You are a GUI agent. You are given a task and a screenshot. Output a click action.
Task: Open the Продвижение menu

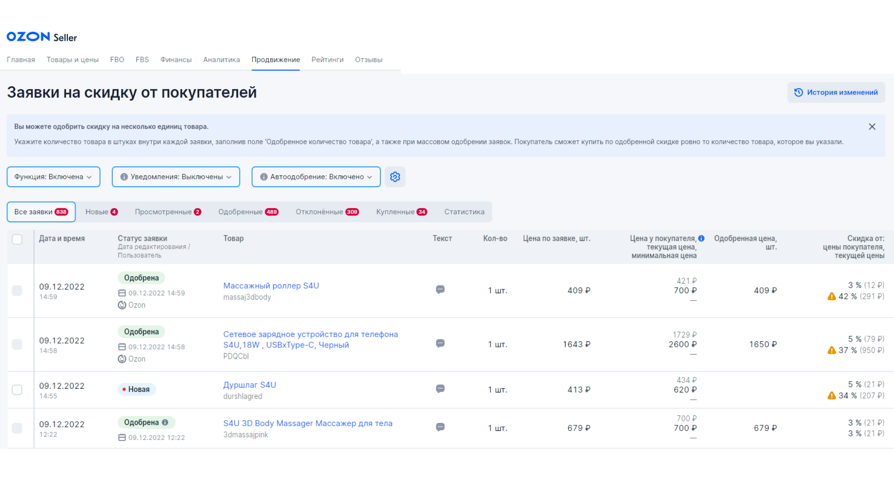click(x=276, y=59)
